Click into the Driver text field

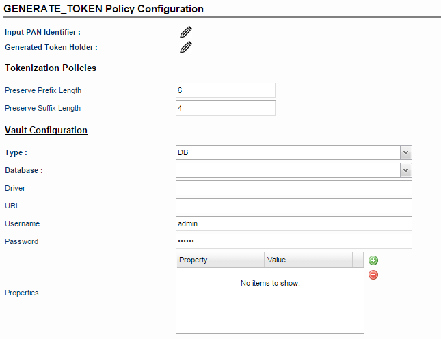click(294, 188)
